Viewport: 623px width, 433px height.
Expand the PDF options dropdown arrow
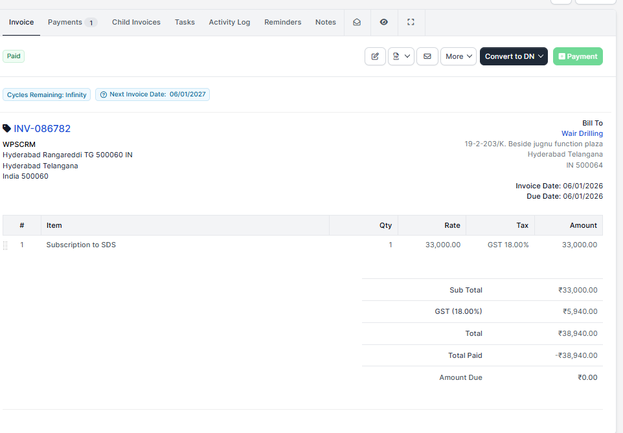[x=407, y=56]
